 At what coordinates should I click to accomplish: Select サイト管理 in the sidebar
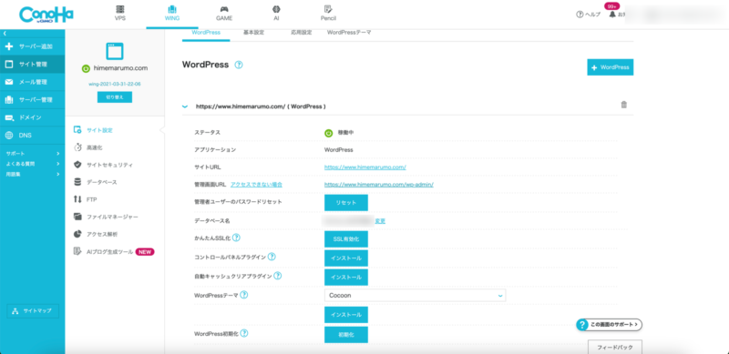coord(33,64)
